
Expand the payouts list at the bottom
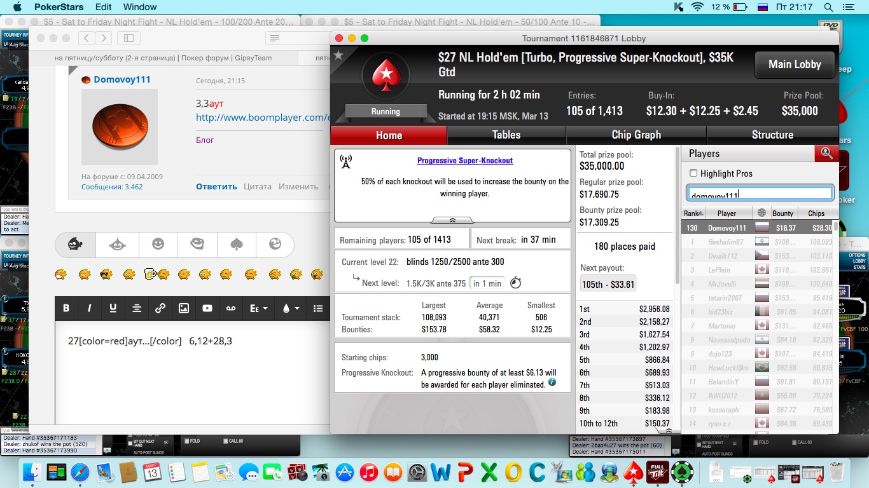coord(668,431)
